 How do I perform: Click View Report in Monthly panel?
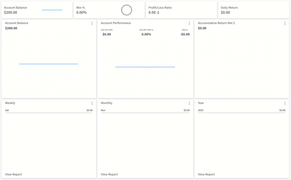pyautogui.click(x=109, y=174)
